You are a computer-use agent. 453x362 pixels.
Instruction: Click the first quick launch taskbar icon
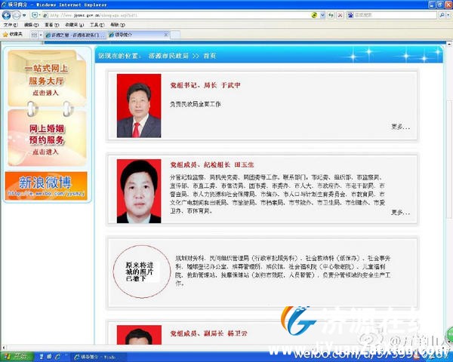(42, 357)
